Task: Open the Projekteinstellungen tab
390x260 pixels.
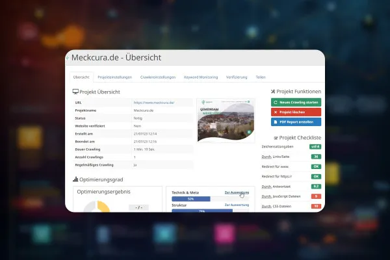Action: [114, 77]
